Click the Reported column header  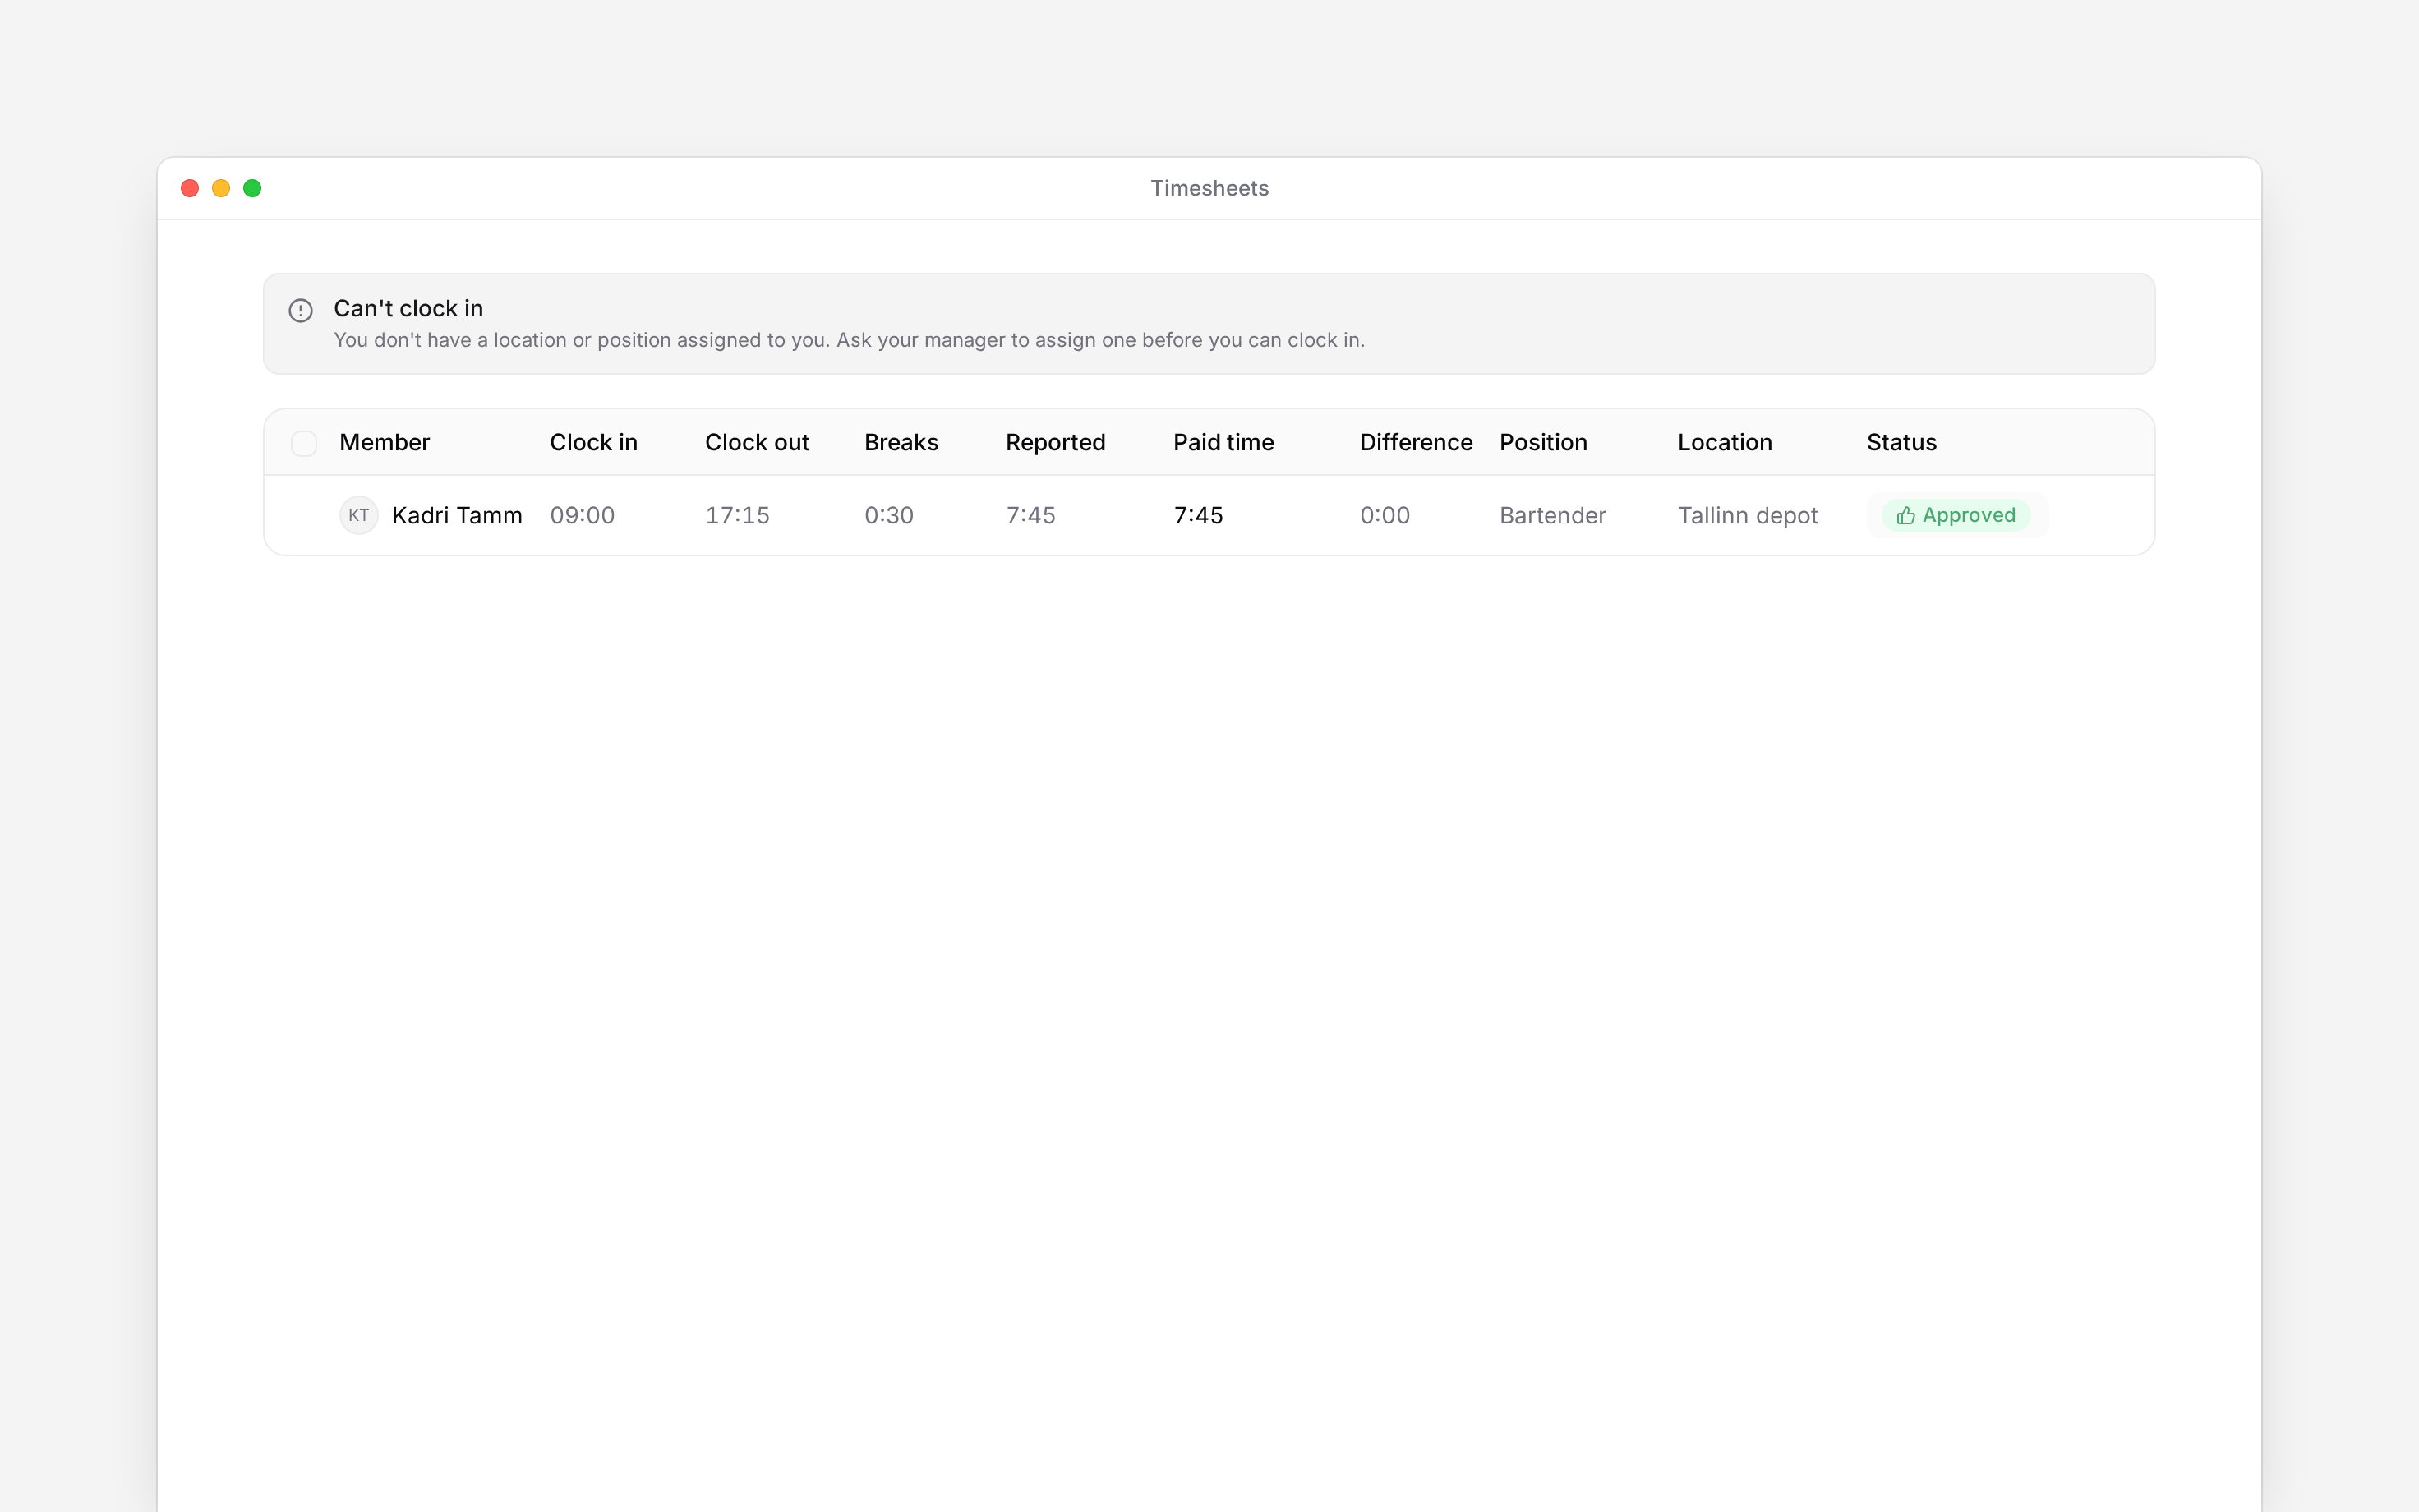pos(1054,442)
